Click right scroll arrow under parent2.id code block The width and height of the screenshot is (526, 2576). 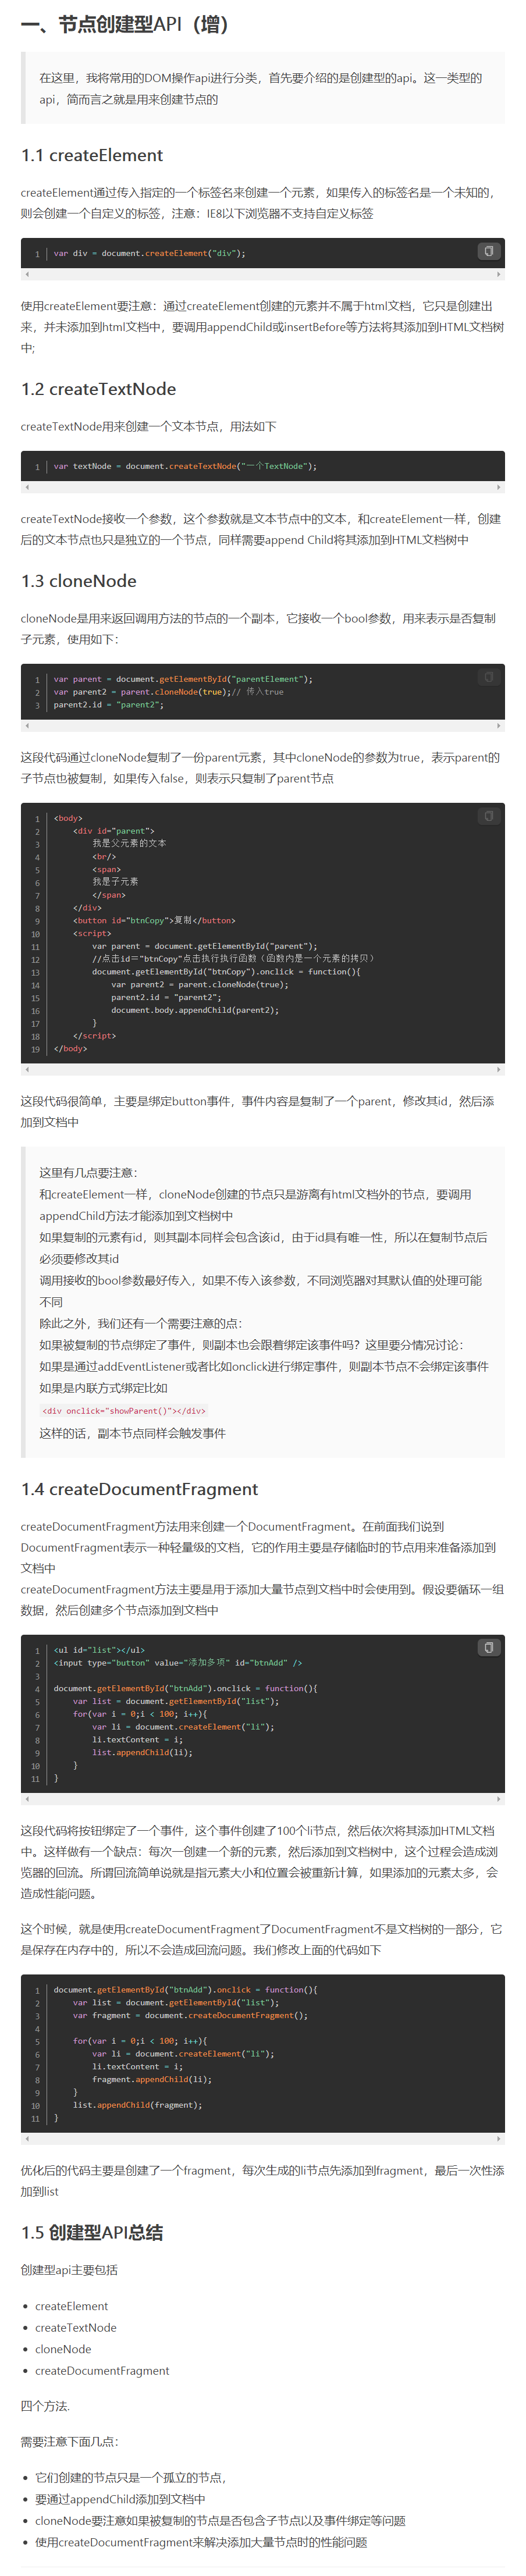tap(499, 726)
